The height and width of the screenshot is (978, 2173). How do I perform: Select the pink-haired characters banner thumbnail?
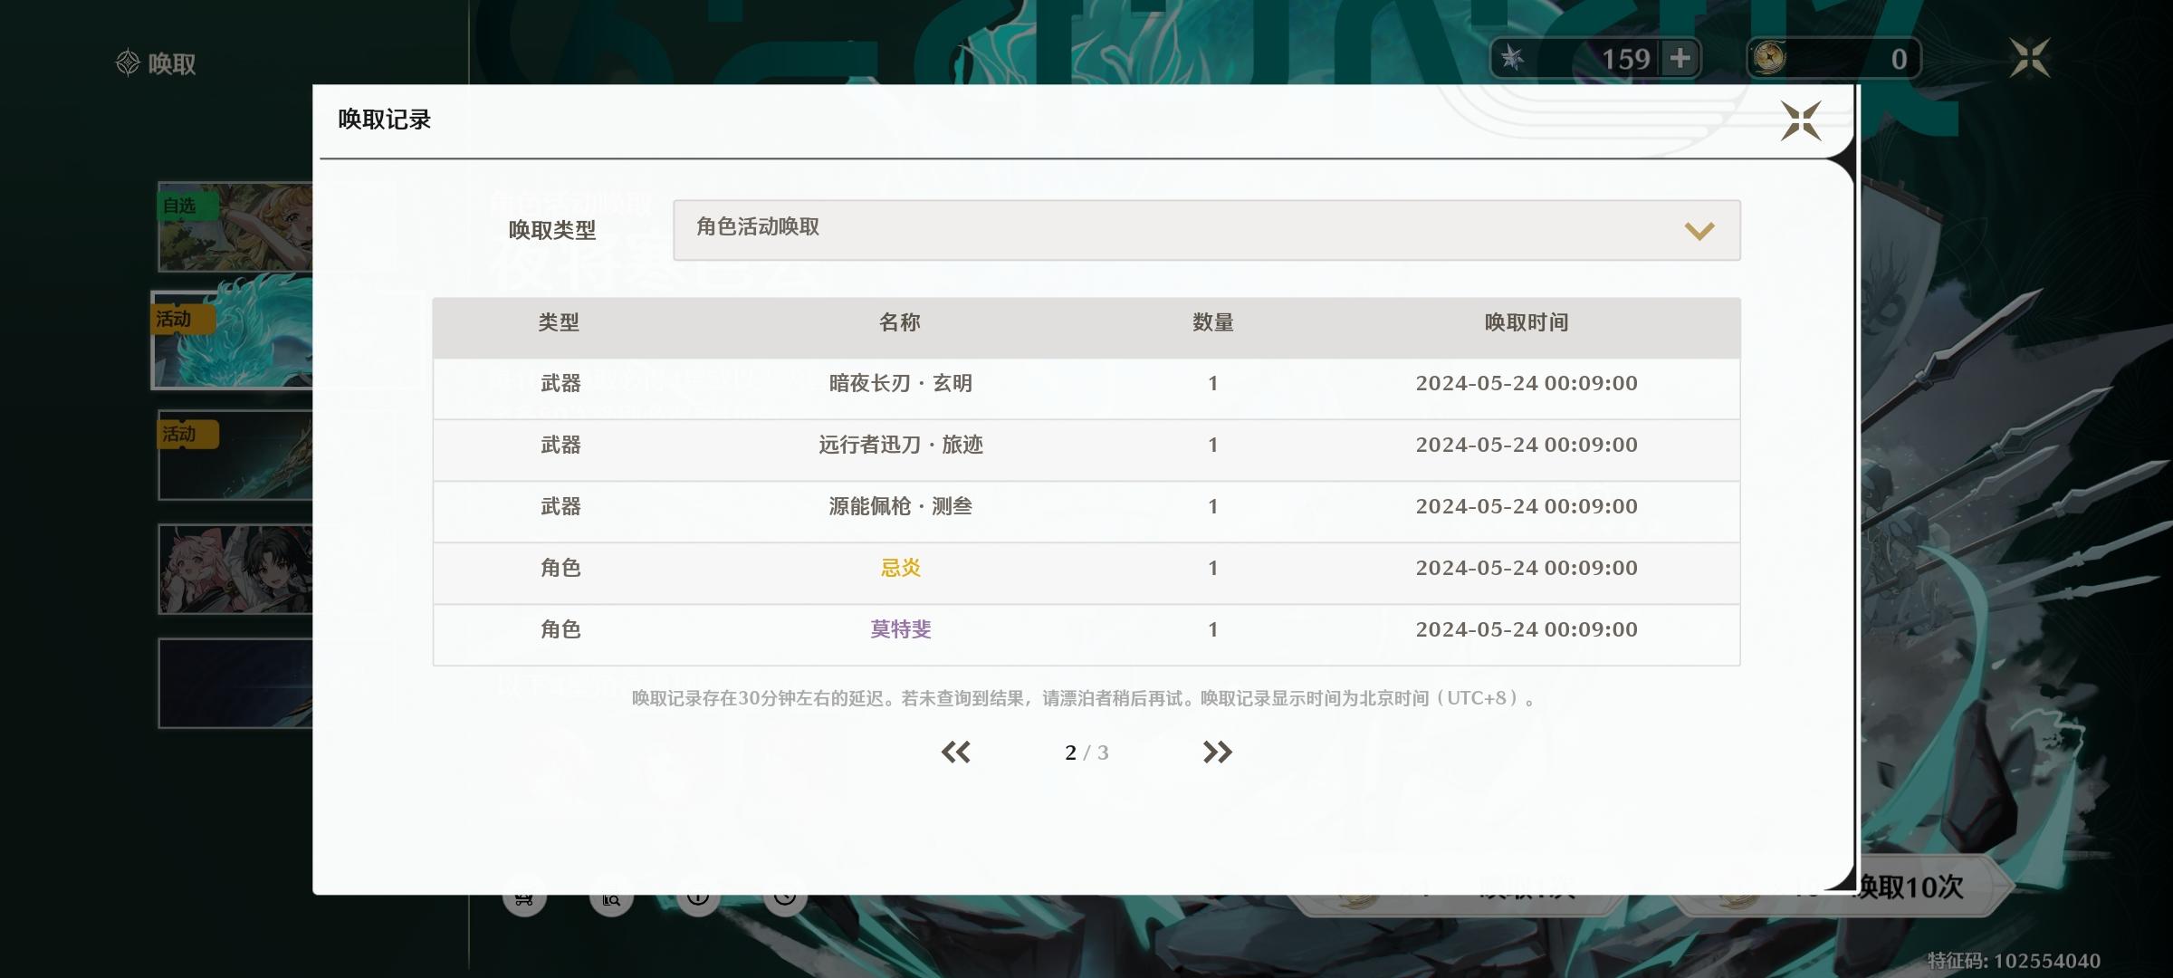(235, 569)
